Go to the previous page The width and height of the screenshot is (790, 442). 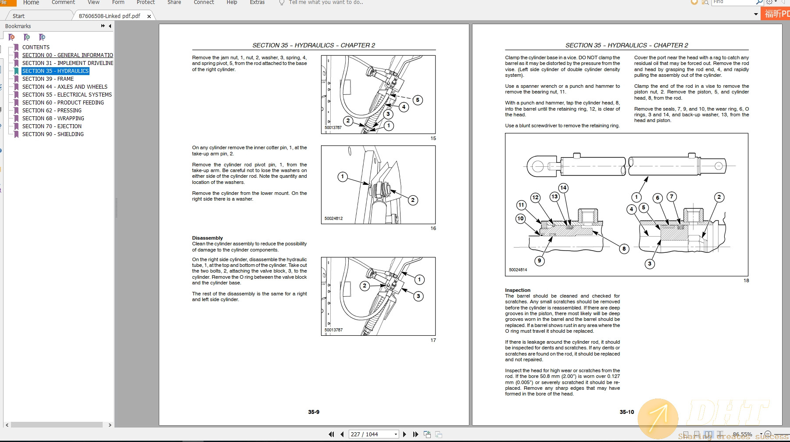[x=342, y=435]
